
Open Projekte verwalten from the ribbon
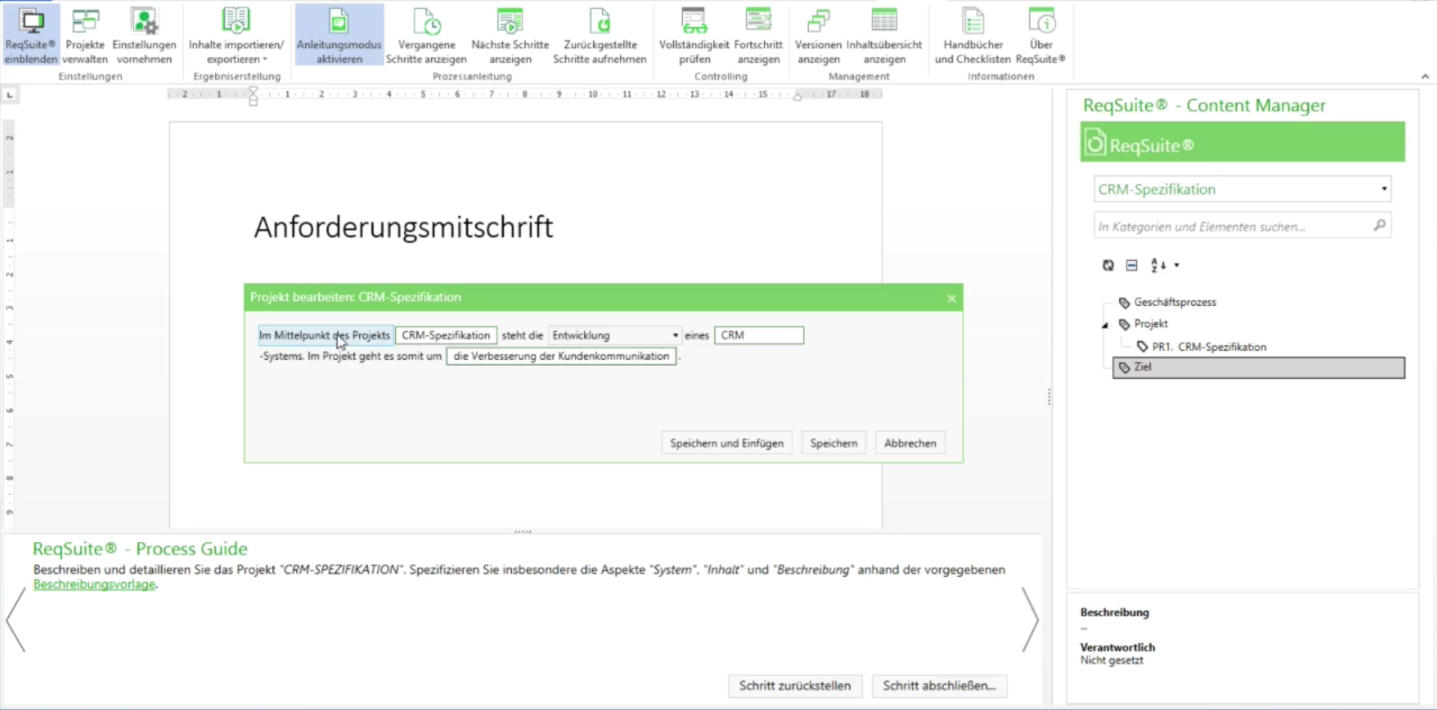tap(85, 34)
